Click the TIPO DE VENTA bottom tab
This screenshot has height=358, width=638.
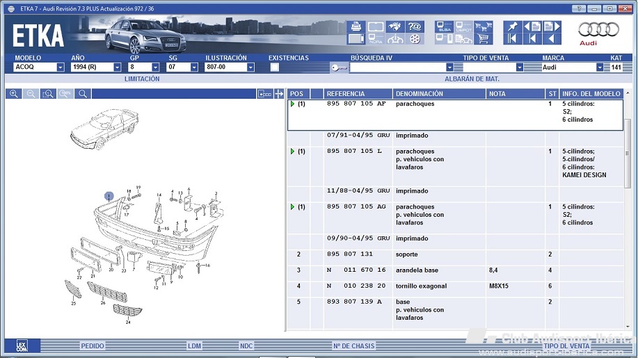click(566, 345)
